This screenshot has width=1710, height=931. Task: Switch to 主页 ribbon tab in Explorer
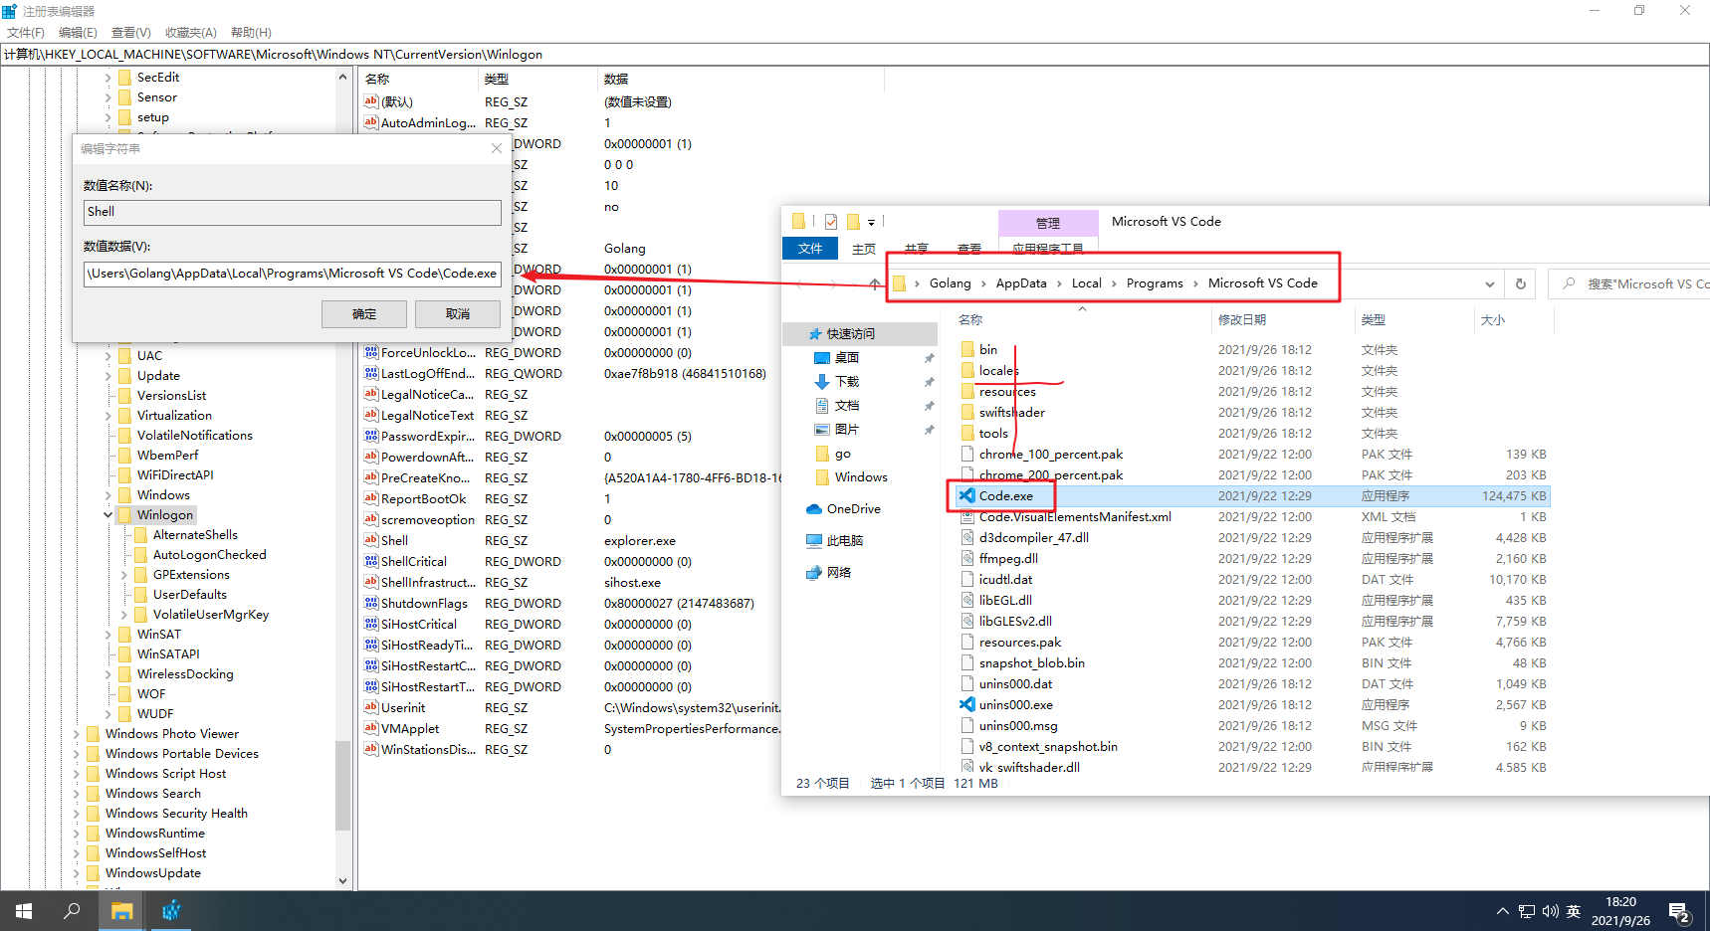point(864,248)
